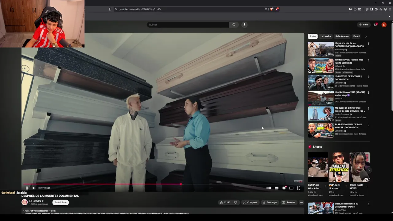The image size is (393, 221).
Task: Like the video with 121 K thumbs up
Action: click(x=224, y=203)
